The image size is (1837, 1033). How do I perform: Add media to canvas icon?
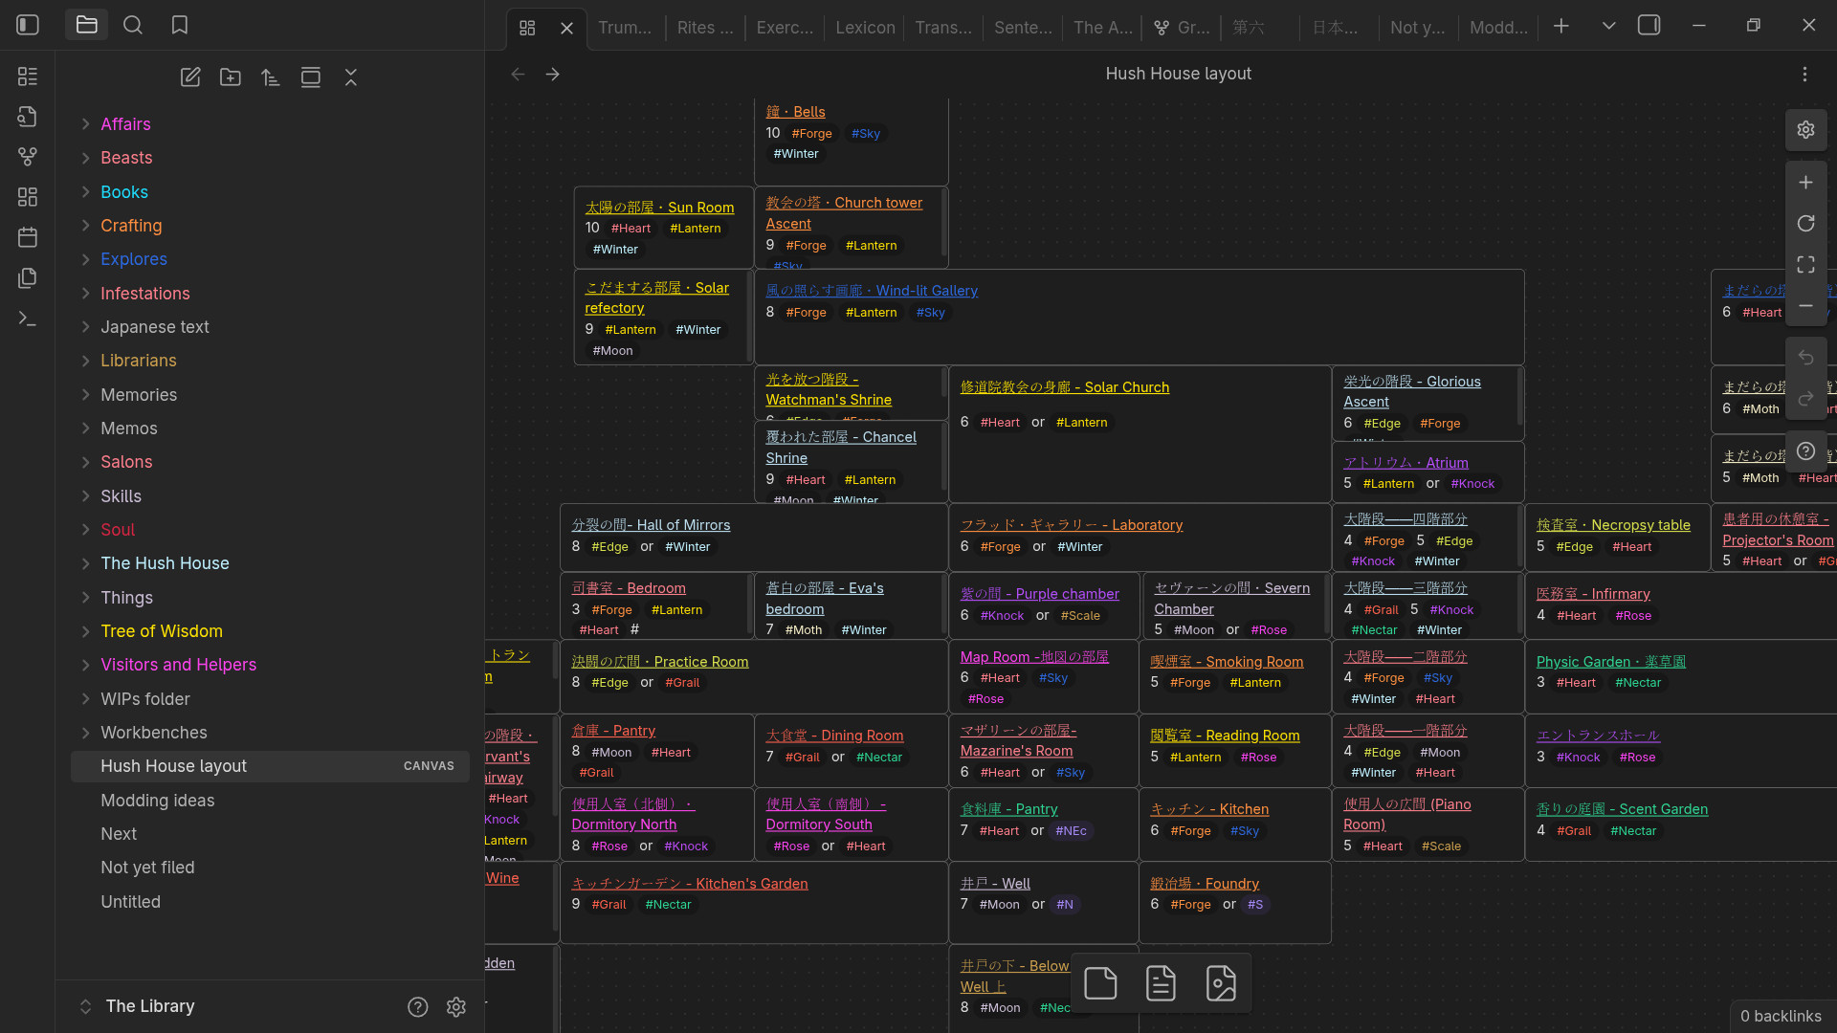click(1221, 983)
